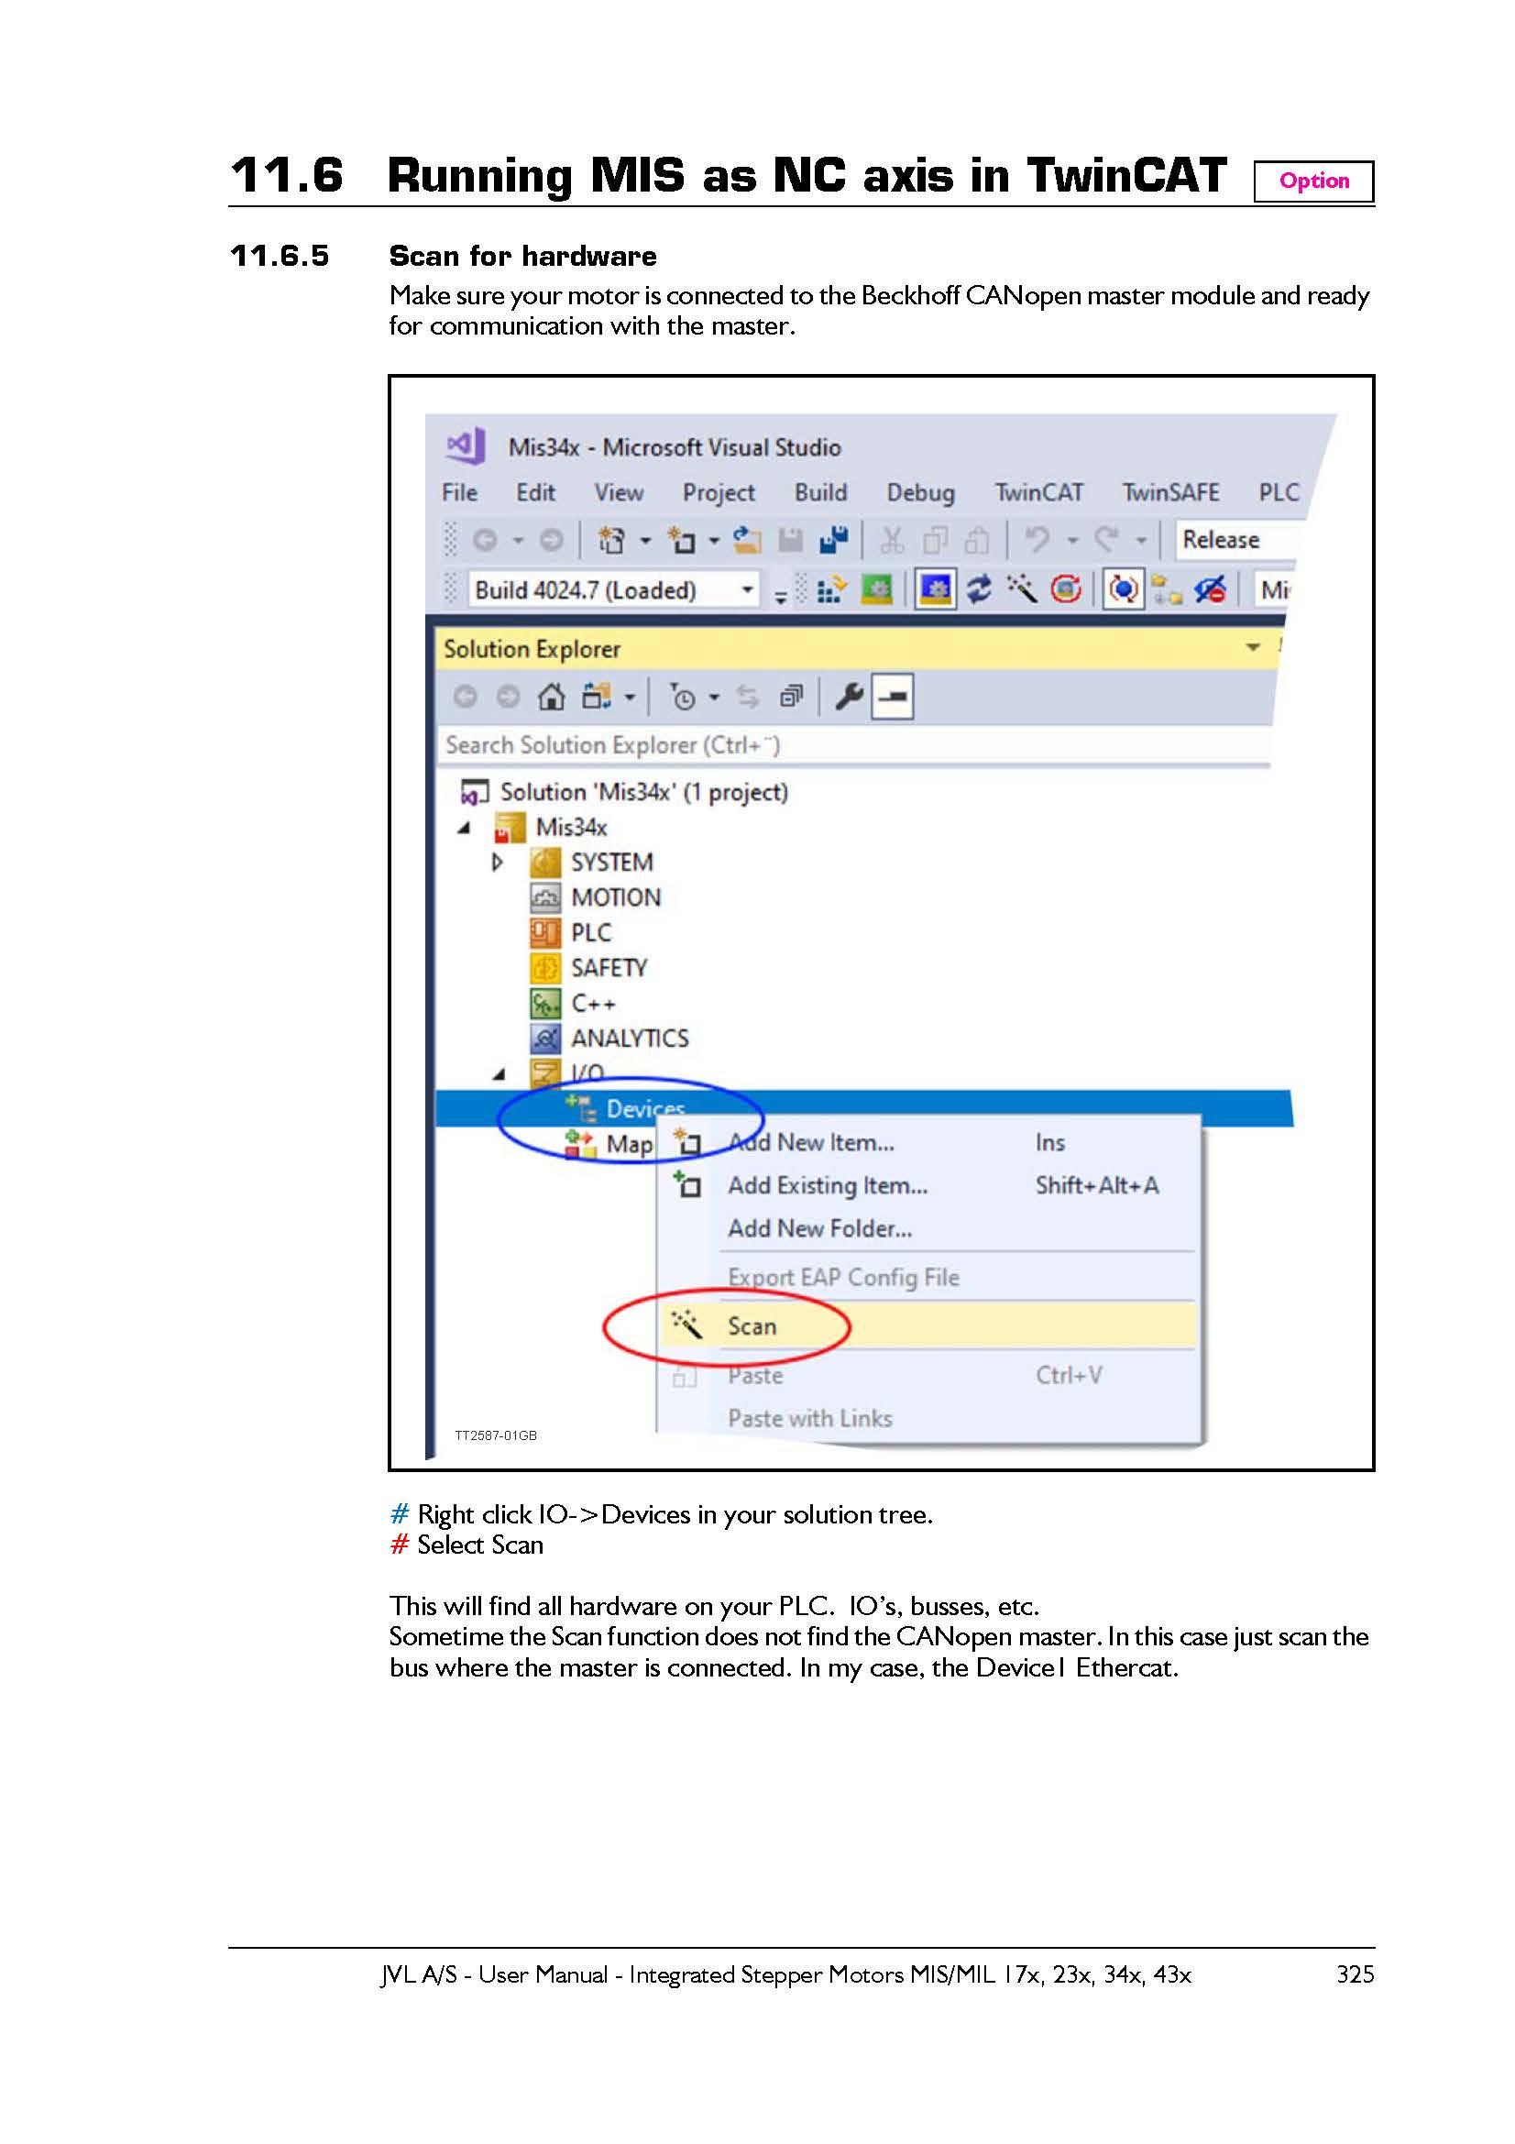Choose Add Existing Item... in context menu
1515x2144 pixels.
click(928, 1185)
